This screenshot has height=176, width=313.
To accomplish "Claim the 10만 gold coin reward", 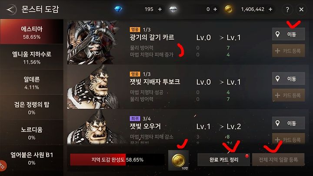I will (179, 160).
